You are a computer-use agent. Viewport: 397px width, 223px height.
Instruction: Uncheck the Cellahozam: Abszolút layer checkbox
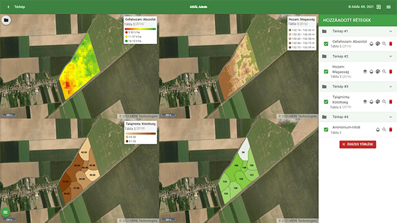(x=326, y=44)
